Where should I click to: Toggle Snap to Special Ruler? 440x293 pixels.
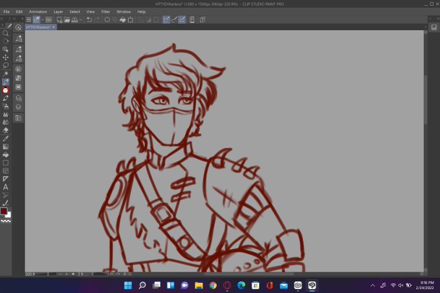pyautogui.click(x=174, y=19)
